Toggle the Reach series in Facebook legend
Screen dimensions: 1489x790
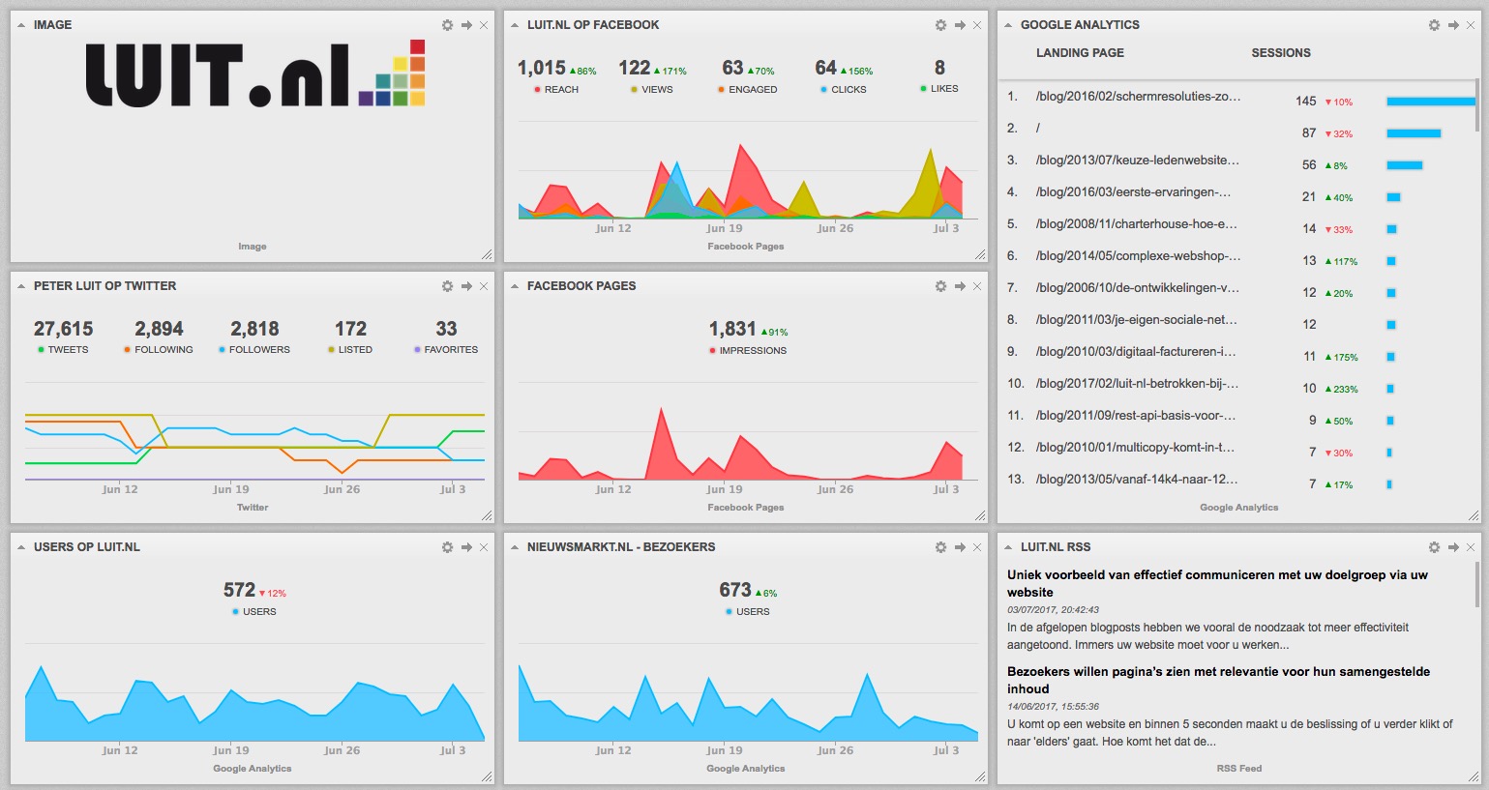click(x=556, y=89)
